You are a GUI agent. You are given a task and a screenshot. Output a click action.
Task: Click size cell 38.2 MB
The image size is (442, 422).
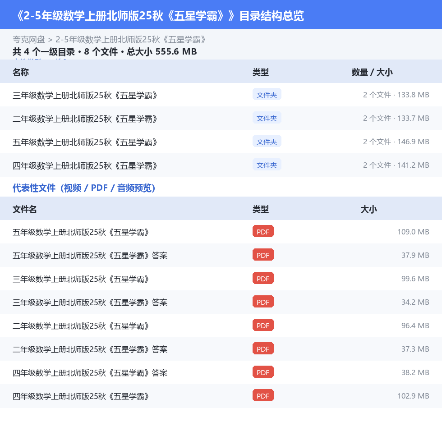point(415,372)
